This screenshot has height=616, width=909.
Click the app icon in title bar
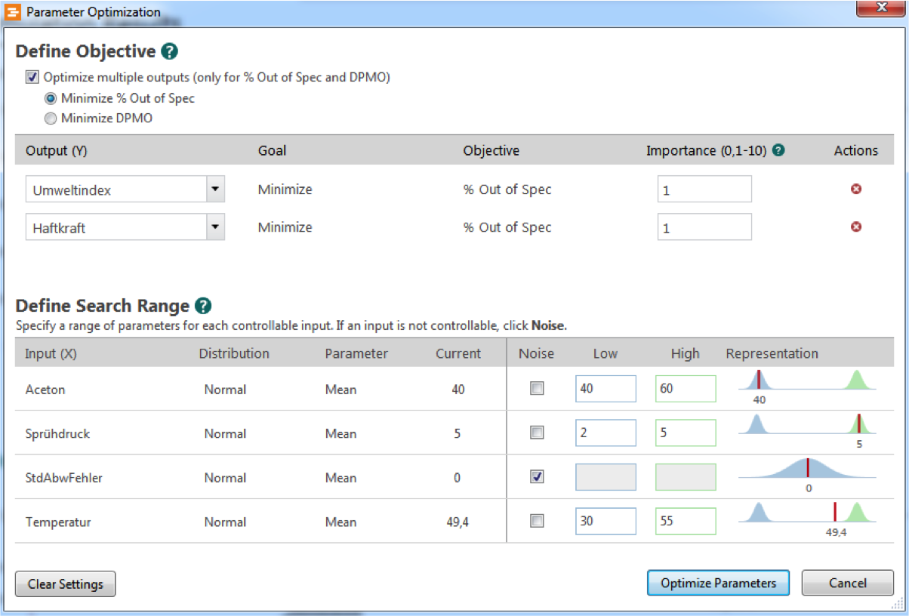13,11
